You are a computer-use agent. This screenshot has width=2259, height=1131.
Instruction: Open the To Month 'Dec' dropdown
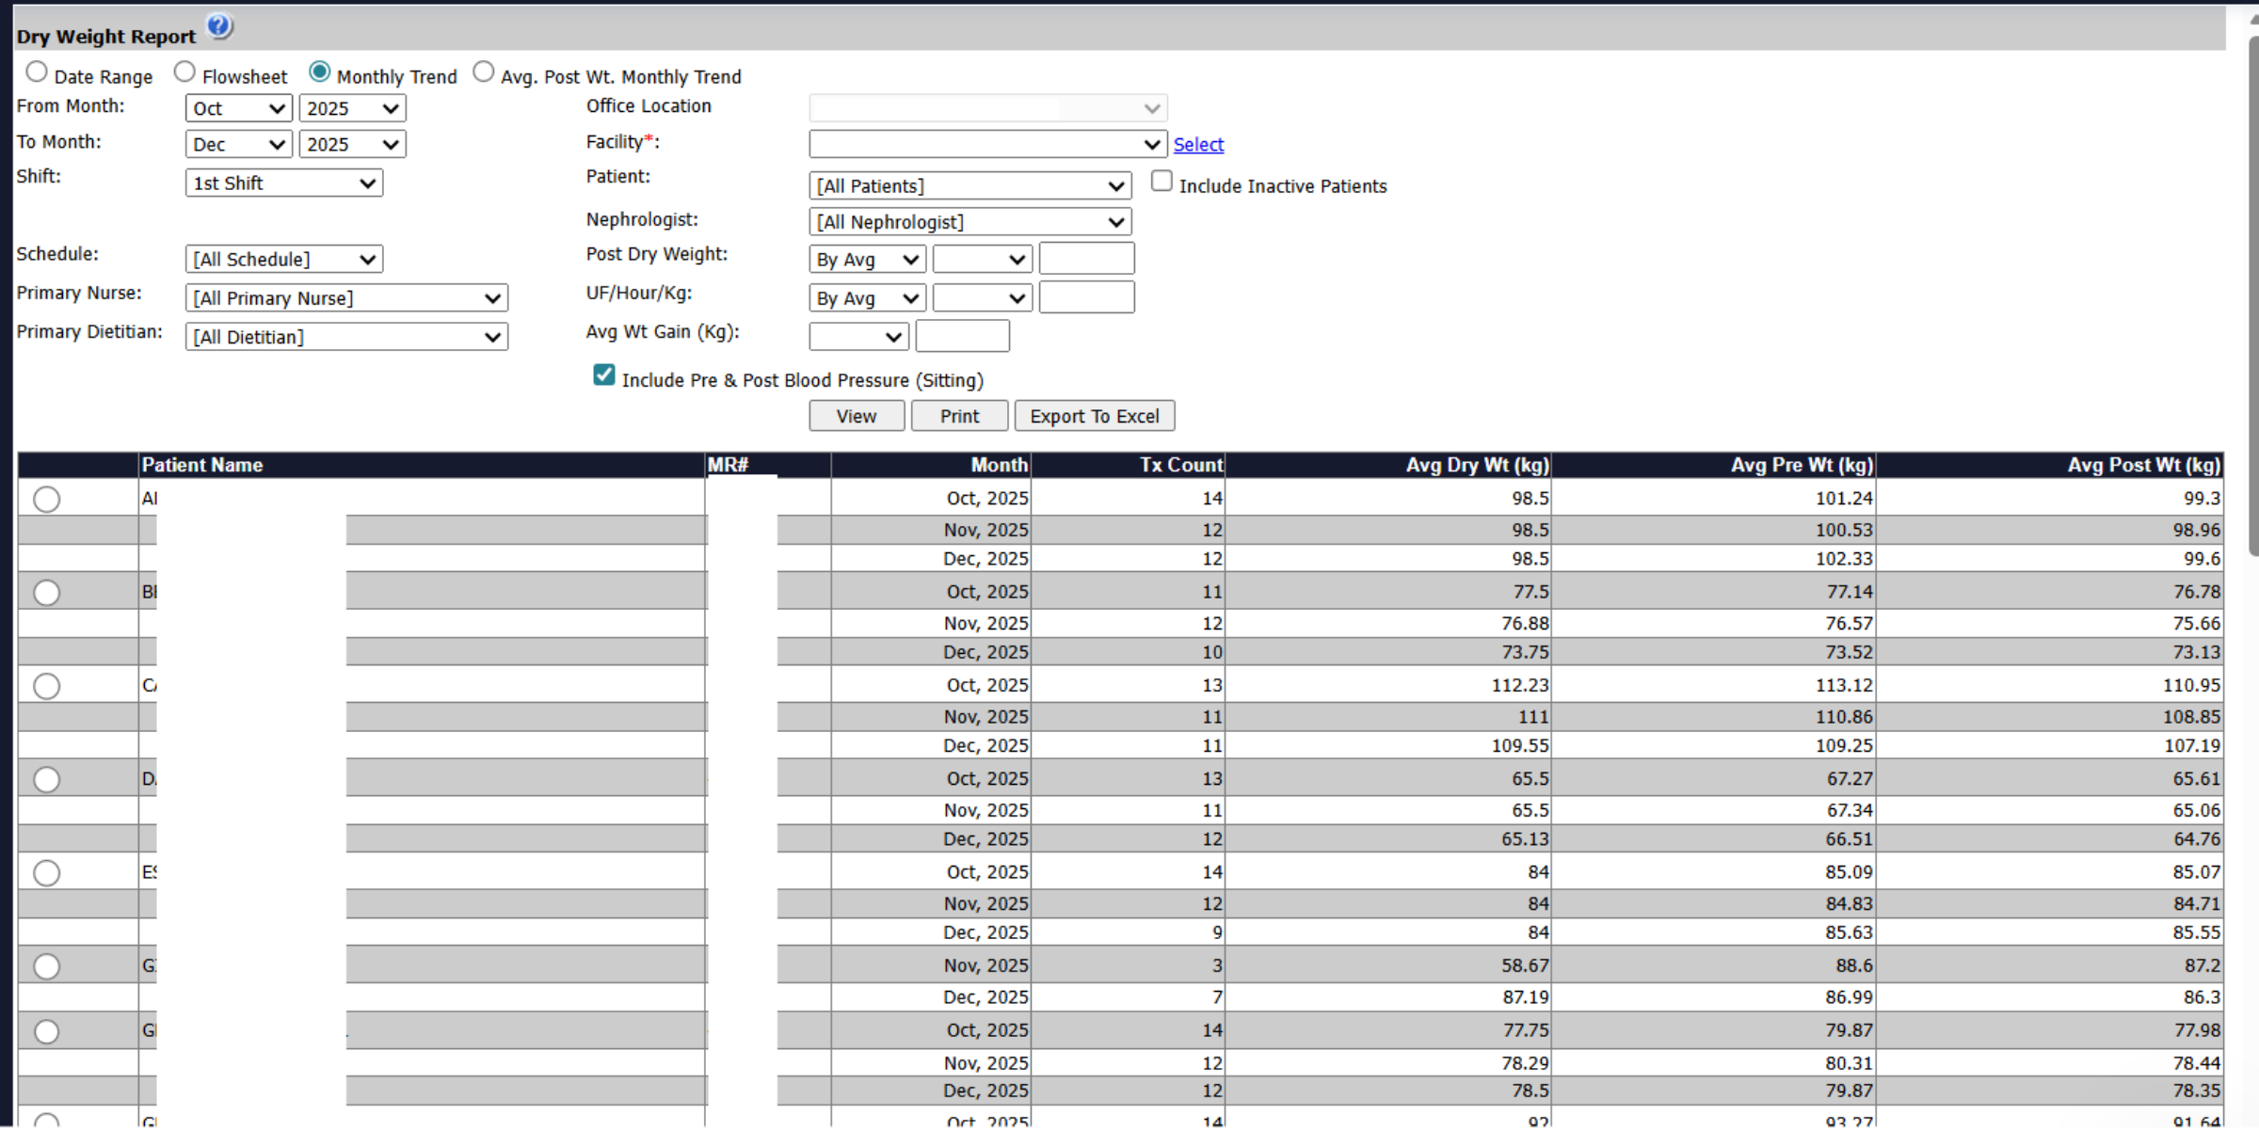(x=239, y=144)
